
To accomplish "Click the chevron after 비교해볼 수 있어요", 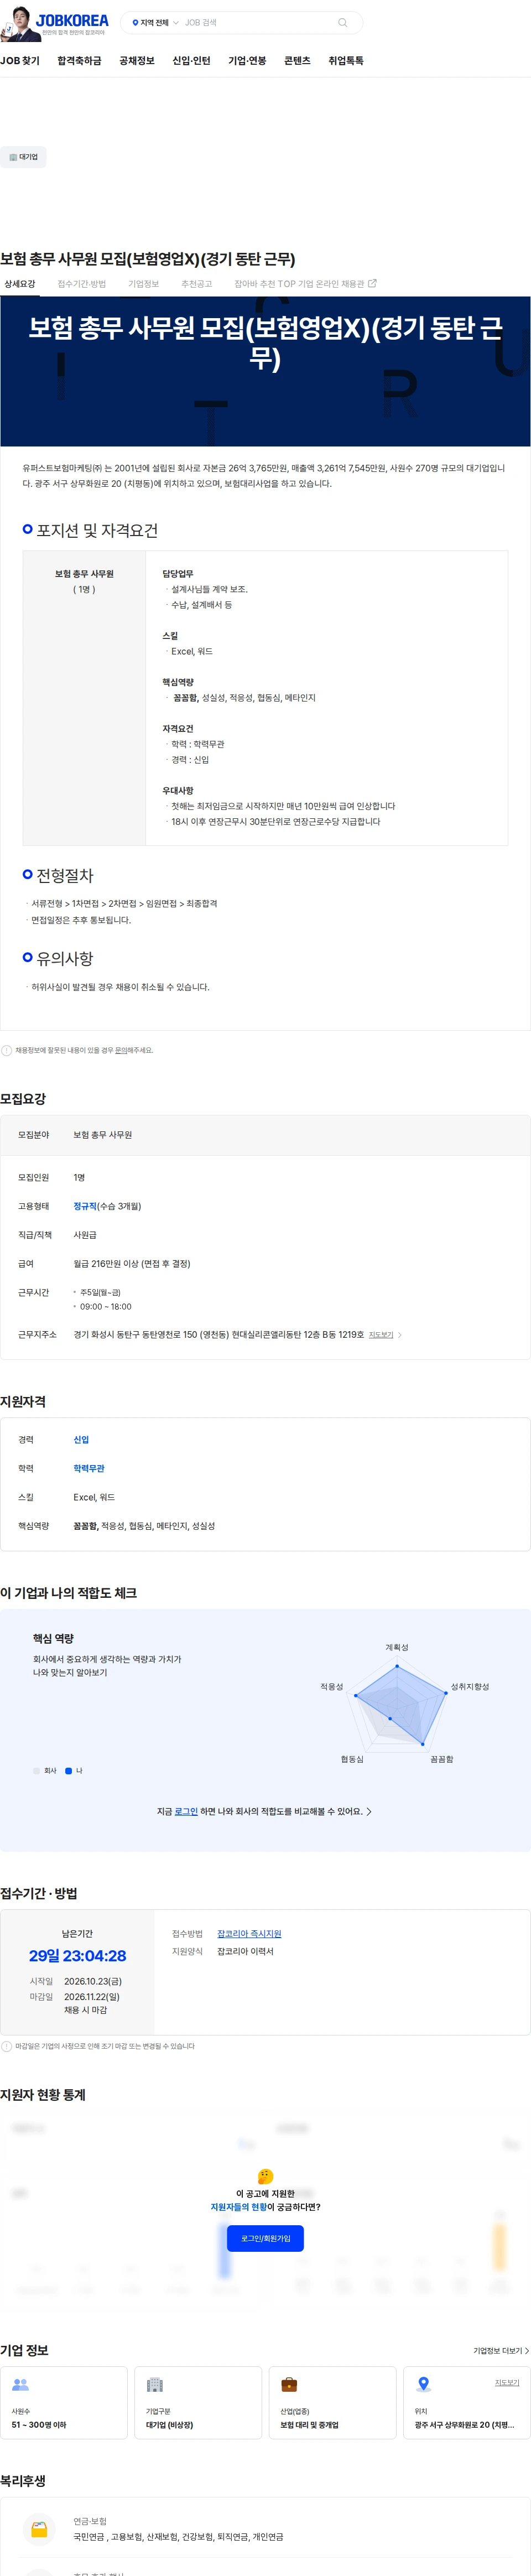I will (369, 1811).
